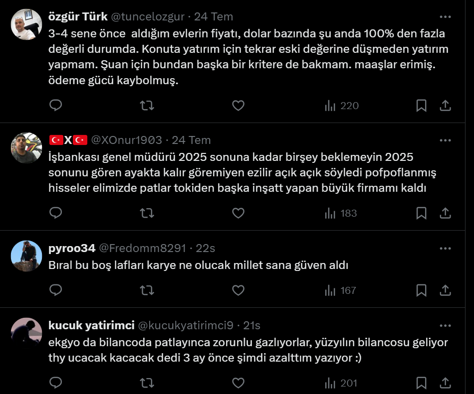Like kucuk yatirimci's tweet
Screen dimensions: 474x394
coord(238,383)
